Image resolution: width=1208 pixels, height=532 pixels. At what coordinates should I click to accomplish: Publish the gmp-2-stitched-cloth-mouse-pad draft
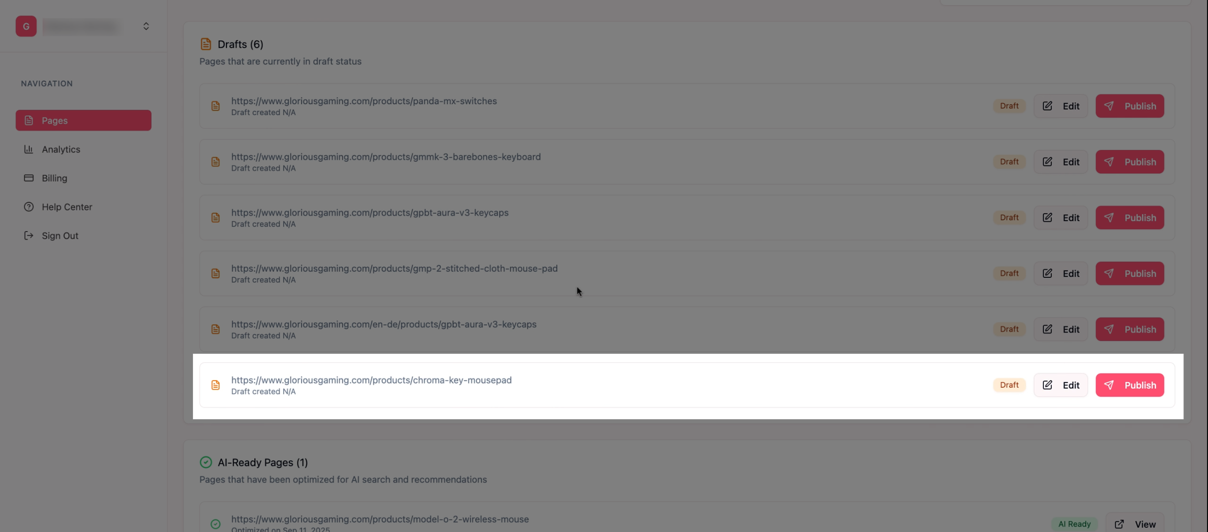(x=1130, y=274)
